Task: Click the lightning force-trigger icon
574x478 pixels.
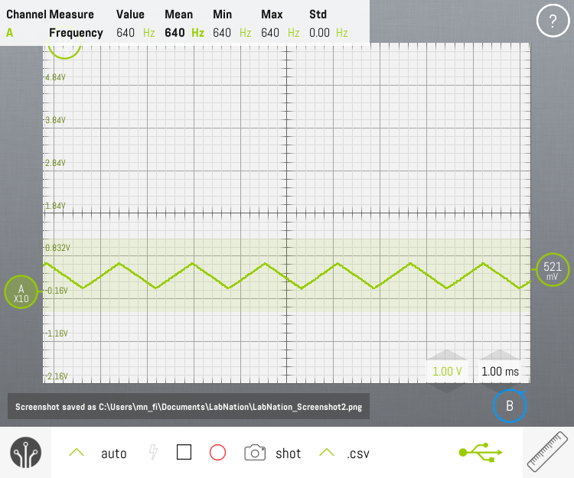Action: 153,453
